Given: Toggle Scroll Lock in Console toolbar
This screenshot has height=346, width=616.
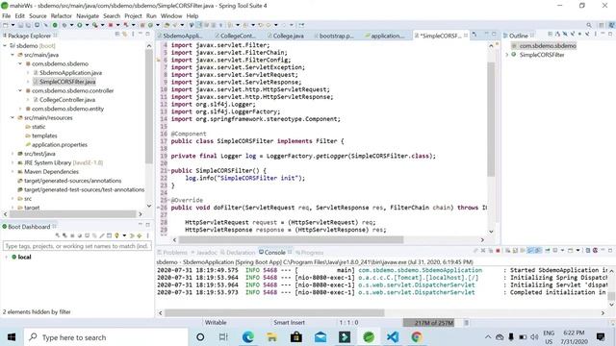Looking at the screenshot, I should click(515, 251).
